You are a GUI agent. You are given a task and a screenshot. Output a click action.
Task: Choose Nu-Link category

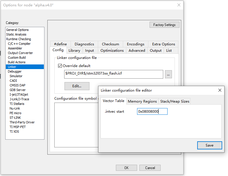pos(15,109)
